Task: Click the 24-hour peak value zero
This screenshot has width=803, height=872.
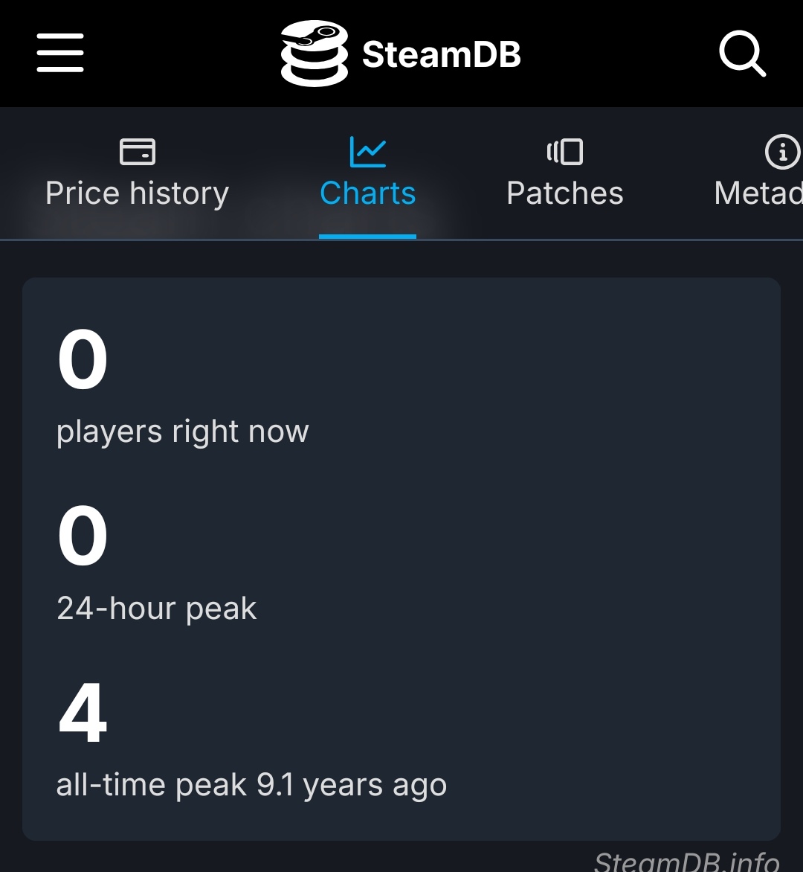Action: pyautogui.click(x=83, y=537)
